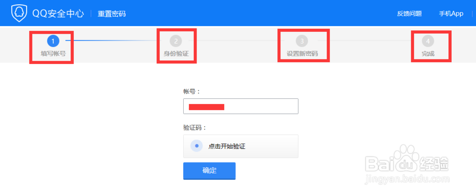Click the 完成 step label
Image resolution: width=476 pixels, height=195 pixels.
click(428, 54)
